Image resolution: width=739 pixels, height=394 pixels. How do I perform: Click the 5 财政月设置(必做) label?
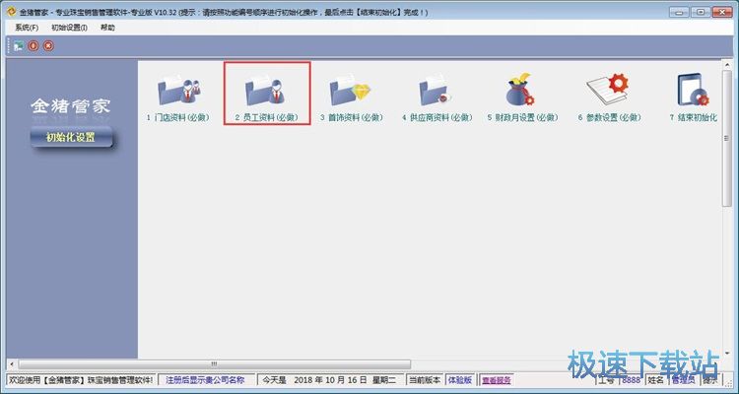tap(522, 118)
